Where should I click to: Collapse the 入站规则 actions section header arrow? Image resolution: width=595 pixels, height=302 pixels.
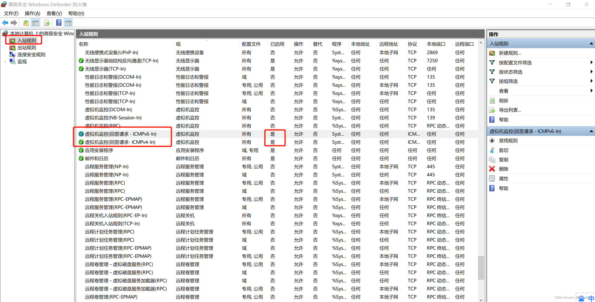591,44
